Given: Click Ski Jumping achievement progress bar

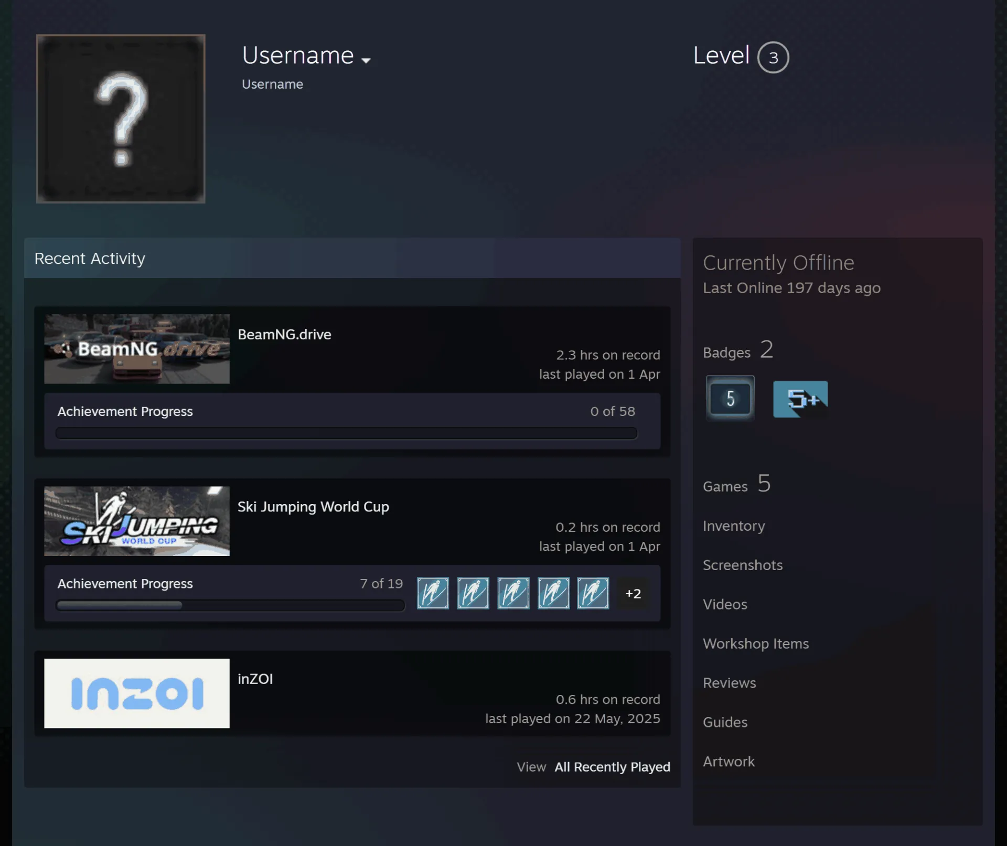Looking at the screenshot, I should pyautogui.click(x=230, y=605).
